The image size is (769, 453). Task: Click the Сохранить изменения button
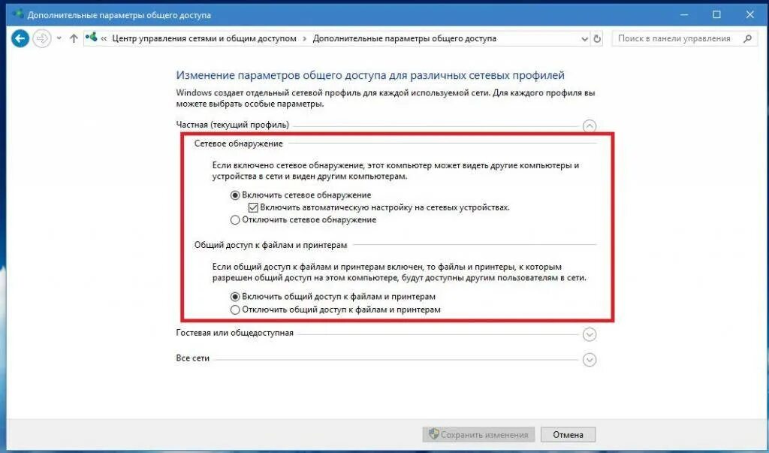[x=478, y=435]
